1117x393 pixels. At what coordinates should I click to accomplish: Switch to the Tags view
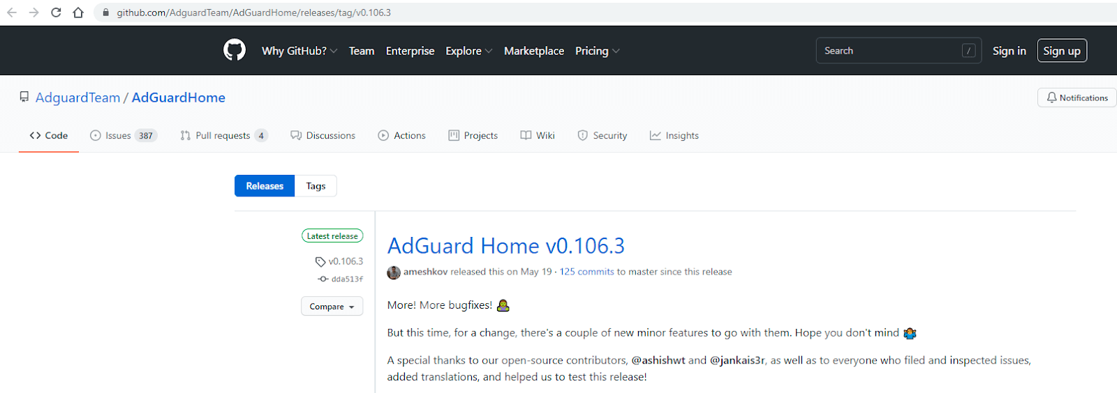316,186
